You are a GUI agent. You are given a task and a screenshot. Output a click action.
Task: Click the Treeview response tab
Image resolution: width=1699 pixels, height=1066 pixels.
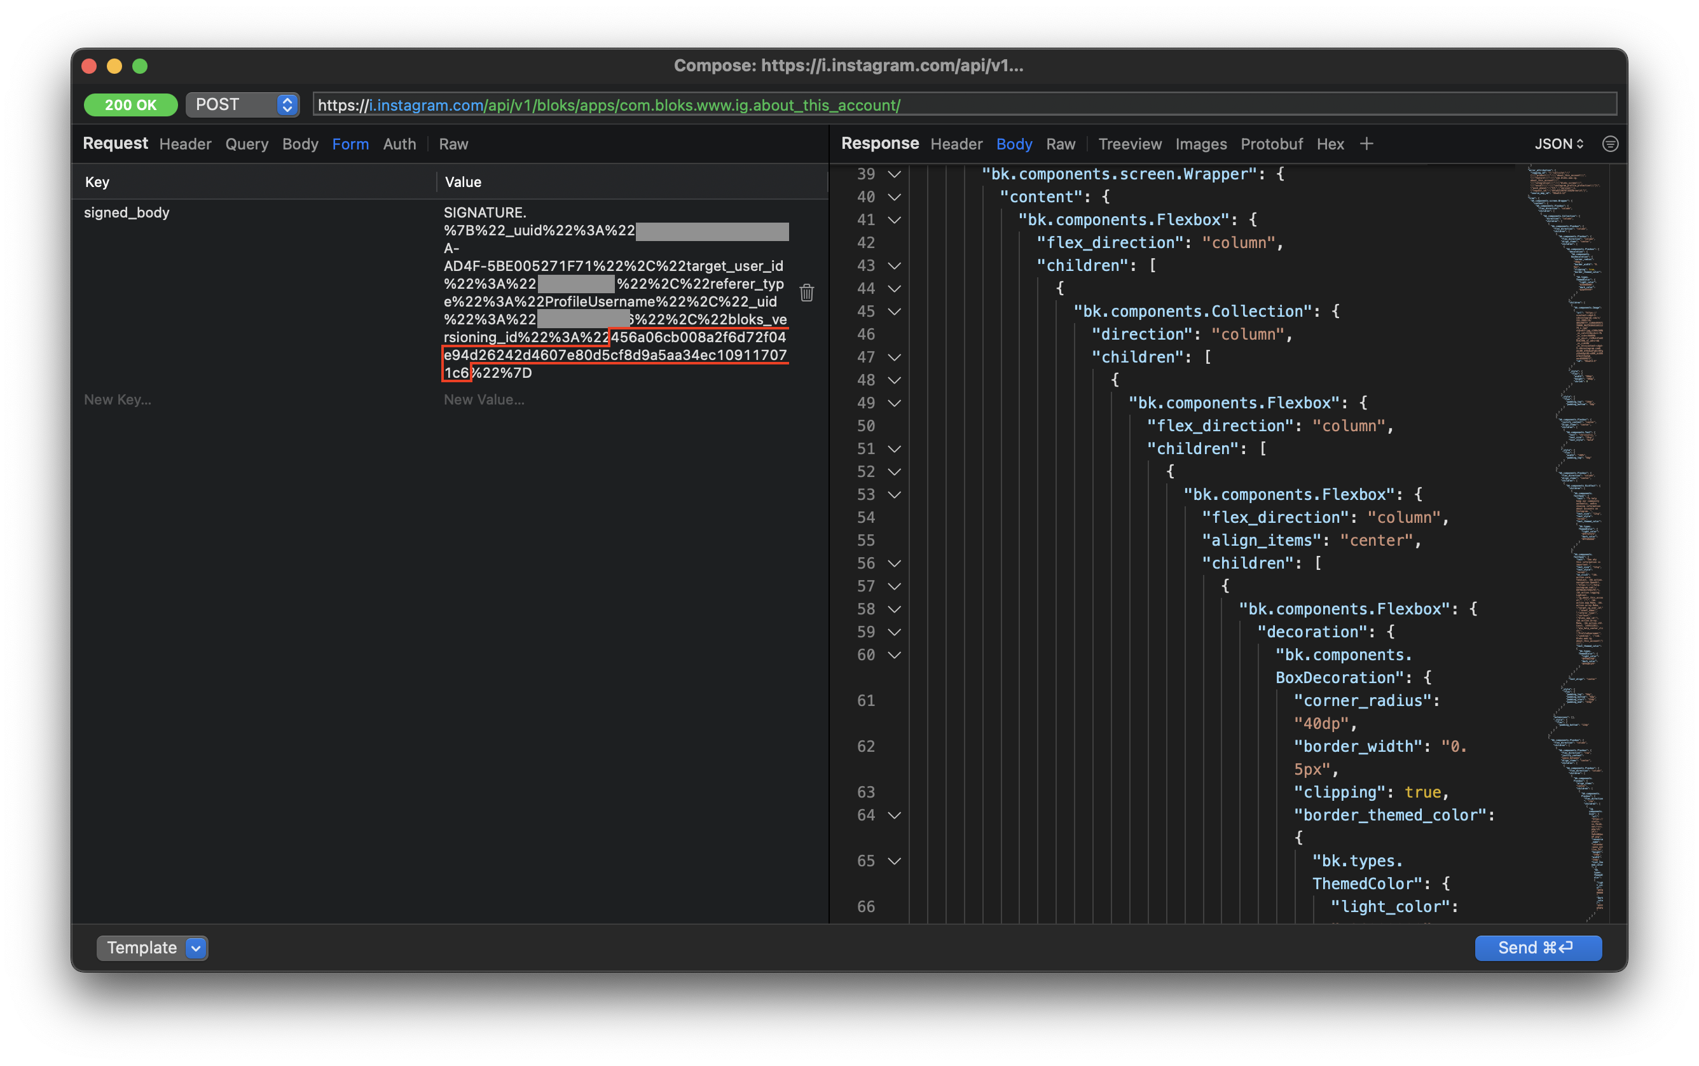[1129, 144]
